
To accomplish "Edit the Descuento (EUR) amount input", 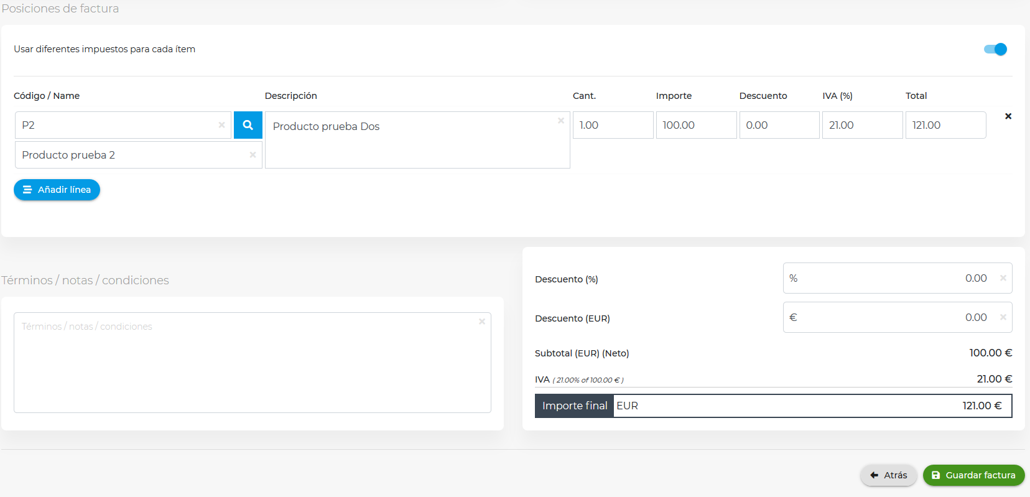I will tap(898, 317).
